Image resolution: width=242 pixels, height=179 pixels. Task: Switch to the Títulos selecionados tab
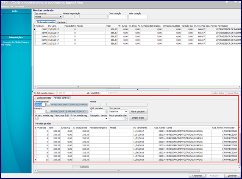pos(46,22)
